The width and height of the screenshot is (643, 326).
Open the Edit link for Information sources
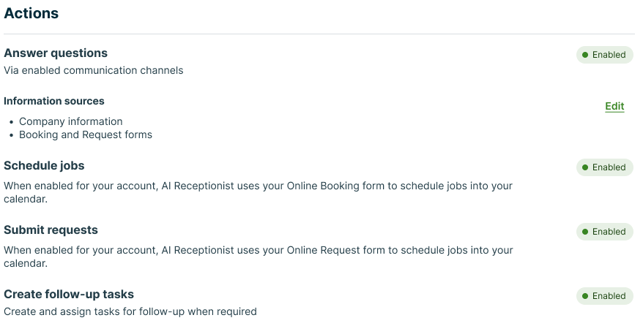pyautogui.click(x=614, y=107)
